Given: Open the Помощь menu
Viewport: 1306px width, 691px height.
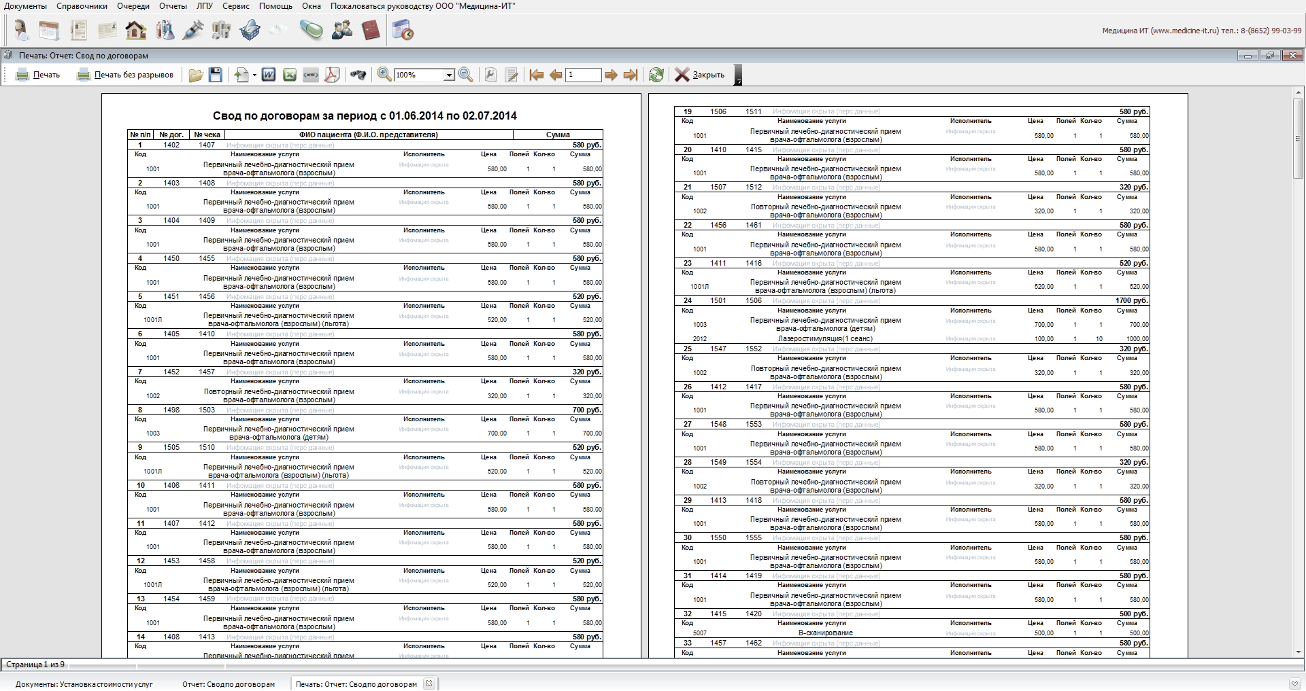Looking at the screenshot, I should pos(275,6).
